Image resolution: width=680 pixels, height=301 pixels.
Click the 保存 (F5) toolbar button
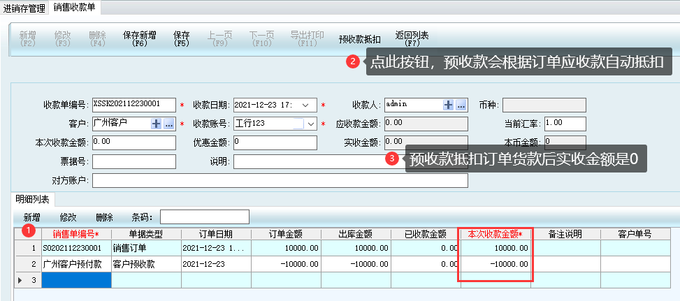[x=182, y=38]
